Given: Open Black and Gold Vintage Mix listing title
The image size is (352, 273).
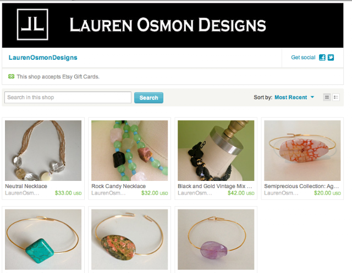Looking at the screenshot, I should click(215, 186).
